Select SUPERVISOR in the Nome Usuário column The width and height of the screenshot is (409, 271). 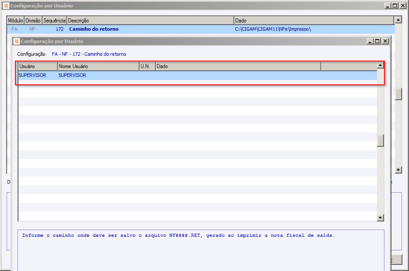(72, 75)
